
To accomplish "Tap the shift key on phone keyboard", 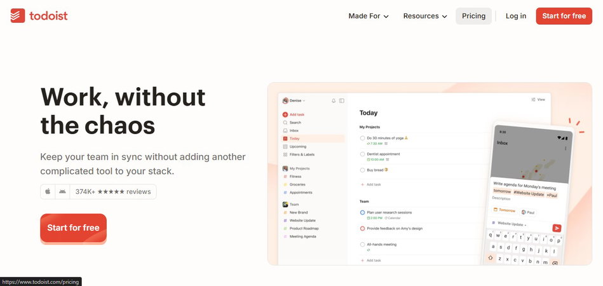I will pyautogui.click(x=491, y=257).
